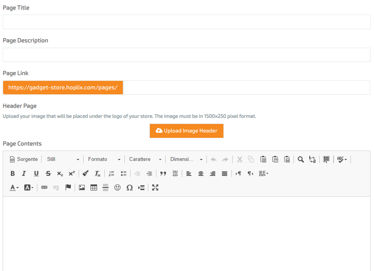Click the Replace icon

click(312, 159)
